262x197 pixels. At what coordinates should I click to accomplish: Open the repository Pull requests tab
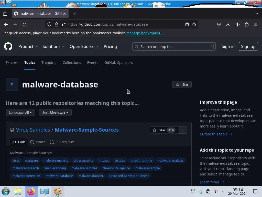click(62, 142)
